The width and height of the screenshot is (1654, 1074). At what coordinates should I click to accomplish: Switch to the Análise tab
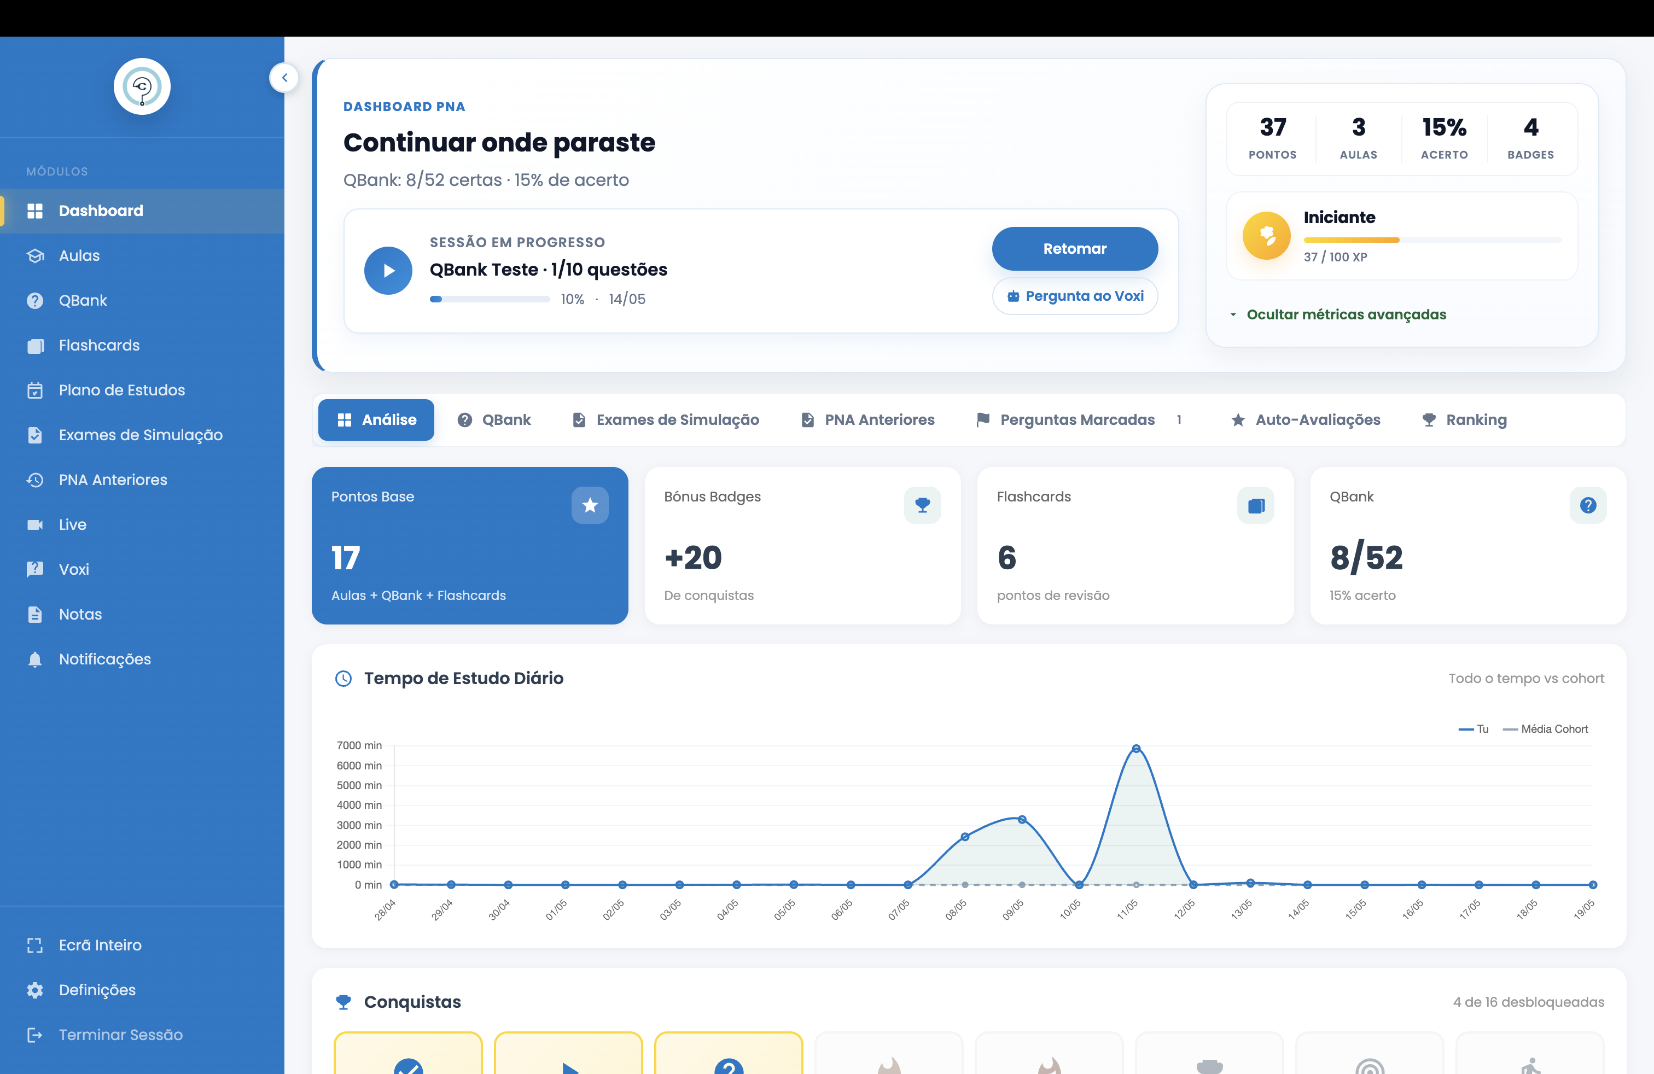(376, 419)
